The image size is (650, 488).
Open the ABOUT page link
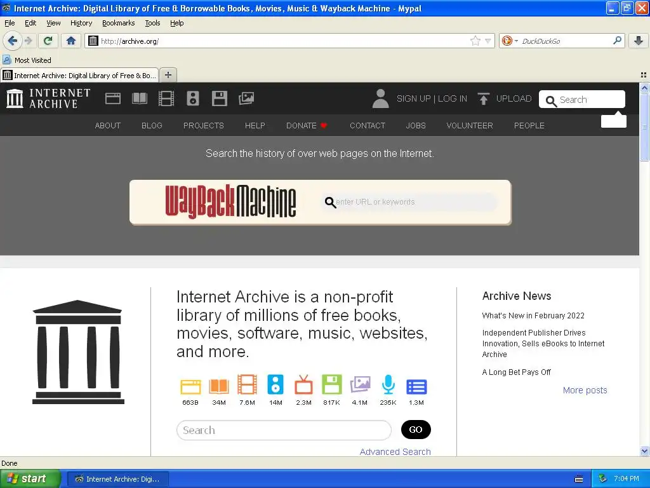(108, 125)
